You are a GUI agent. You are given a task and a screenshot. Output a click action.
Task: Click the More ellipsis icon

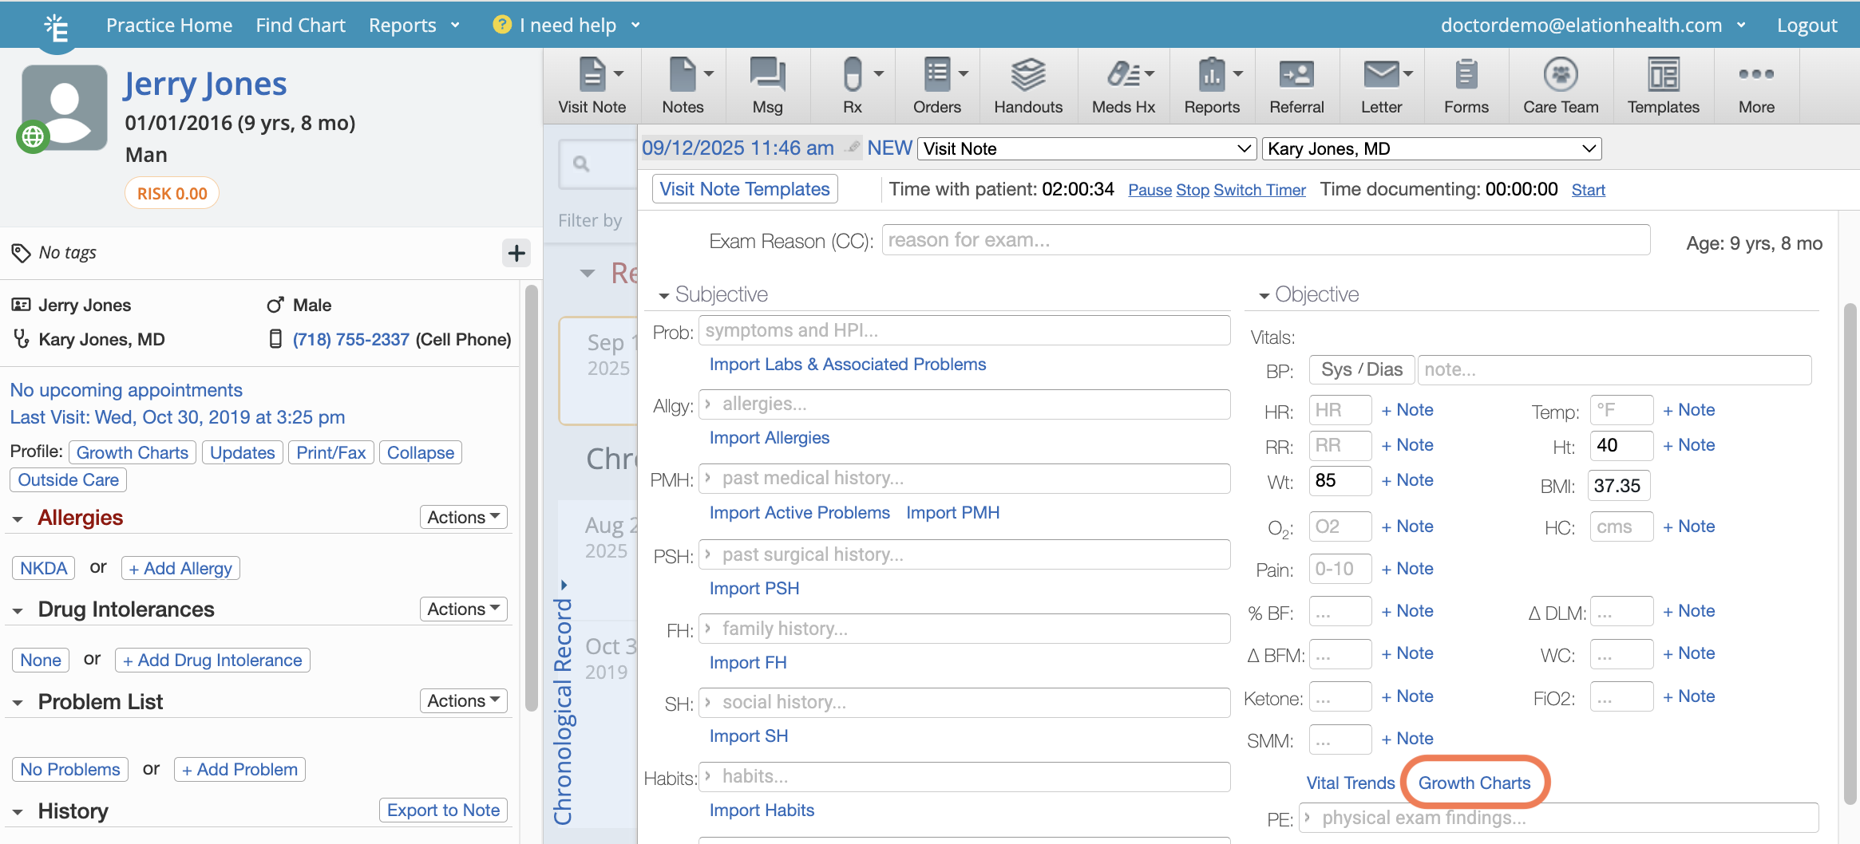tap(1756, 74)
